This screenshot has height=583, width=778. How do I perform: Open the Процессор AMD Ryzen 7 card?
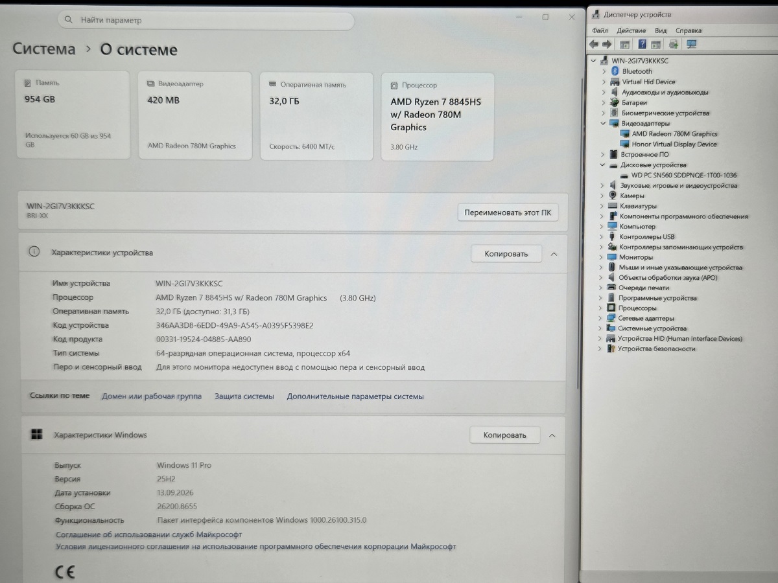438,117
